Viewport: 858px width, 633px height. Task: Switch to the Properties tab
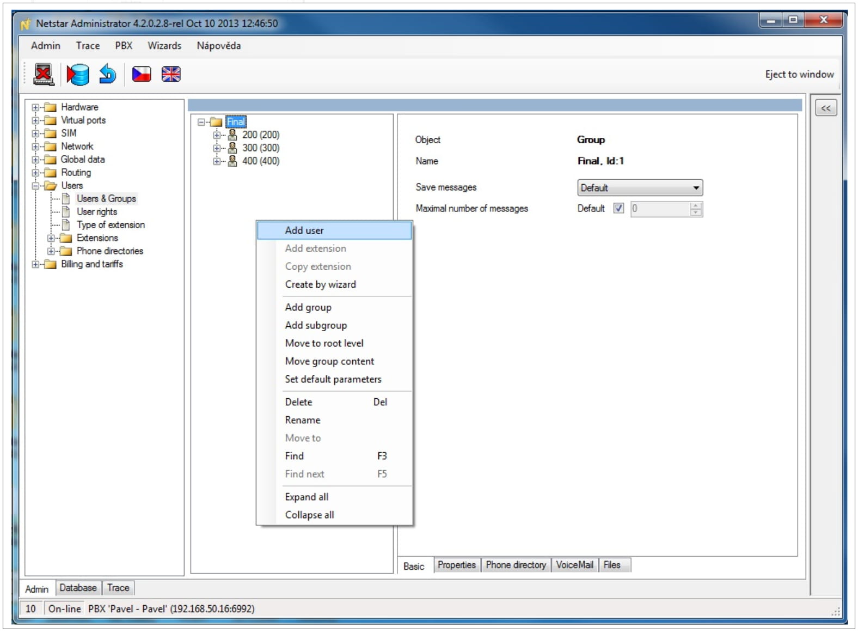tap(457, 565)
